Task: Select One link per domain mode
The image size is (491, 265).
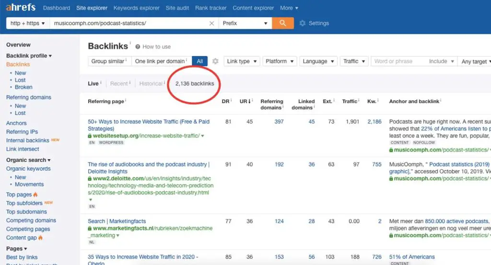Action: (161, 61)
